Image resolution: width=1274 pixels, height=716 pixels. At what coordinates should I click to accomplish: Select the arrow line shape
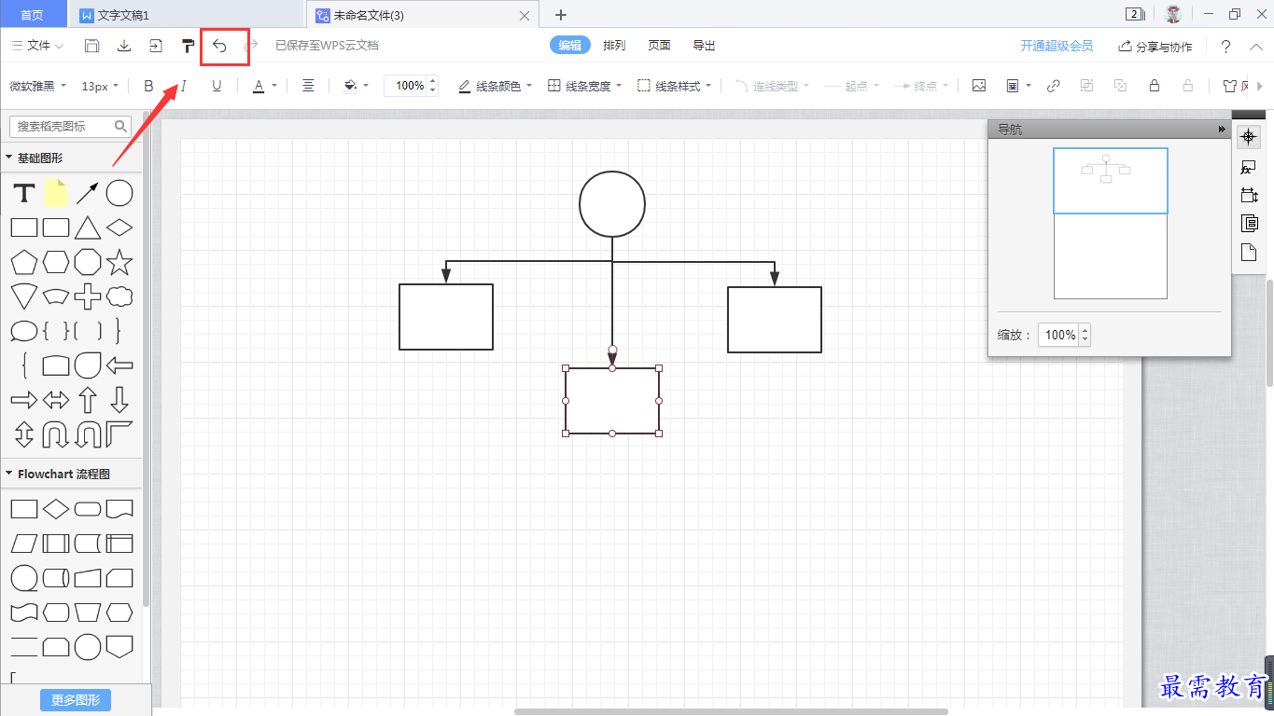point(88,193)
